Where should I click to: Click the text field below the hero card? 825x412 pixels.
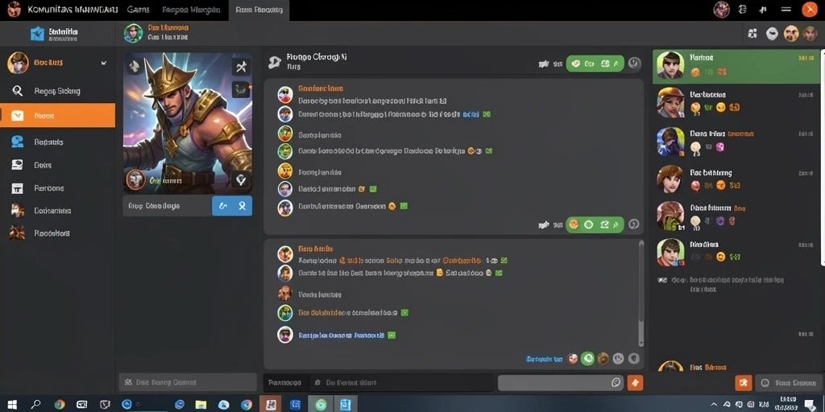coord(168,206)
